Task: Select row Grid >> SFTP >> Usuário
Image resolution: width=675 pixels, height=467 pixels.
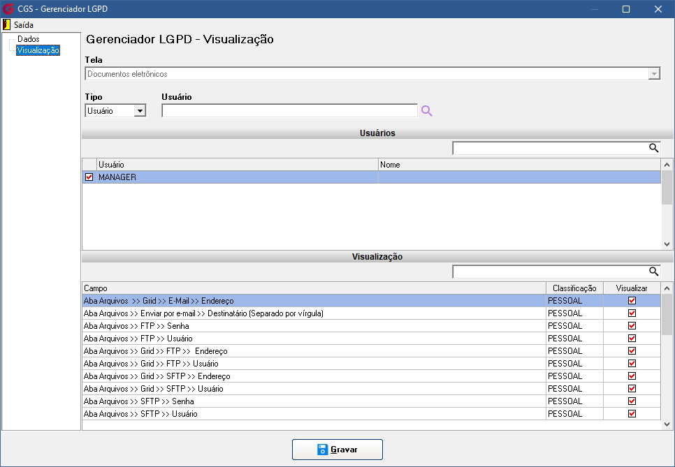Action: tap(372, 389)
